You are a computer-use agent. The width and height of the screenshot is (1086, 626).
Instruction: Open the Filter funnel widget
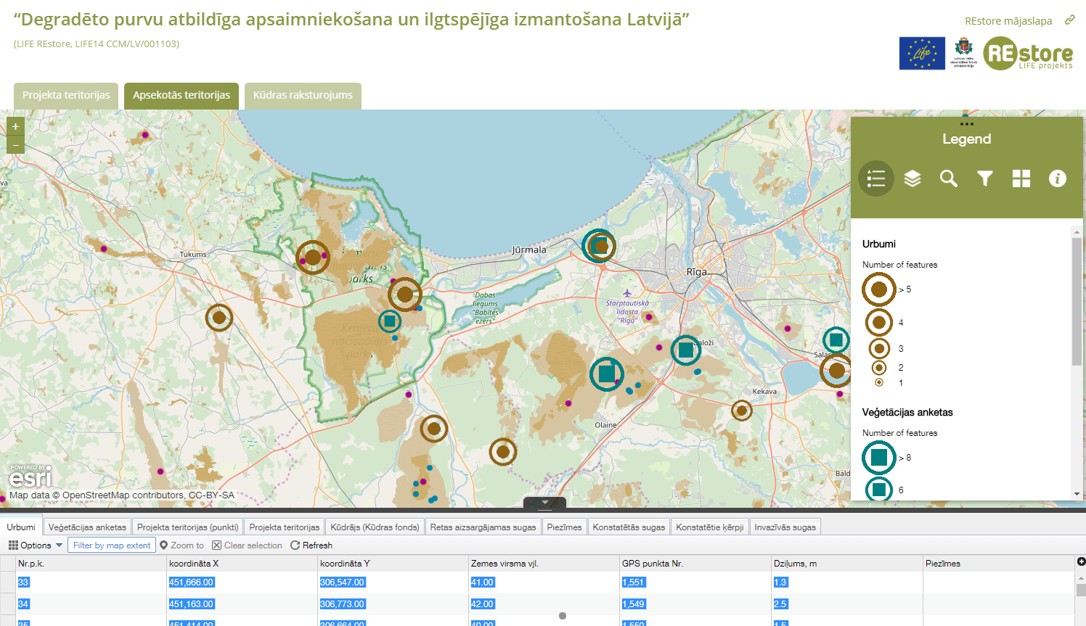click(985, 178)
